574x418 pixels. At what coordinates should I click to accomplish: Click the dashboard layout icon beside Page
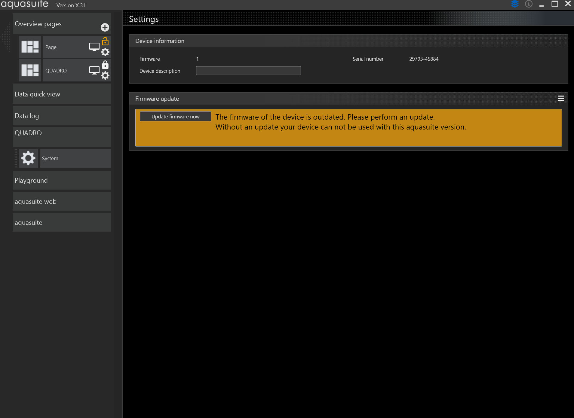point(30,47)
